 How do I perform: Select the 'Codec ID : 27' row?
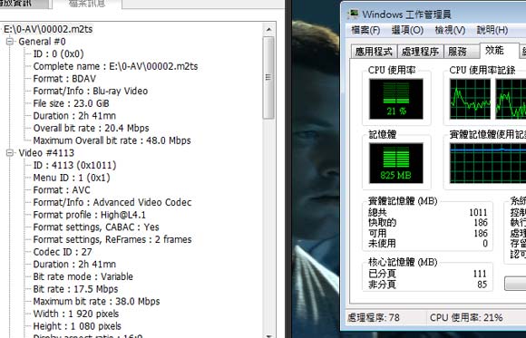coord(63,252)
